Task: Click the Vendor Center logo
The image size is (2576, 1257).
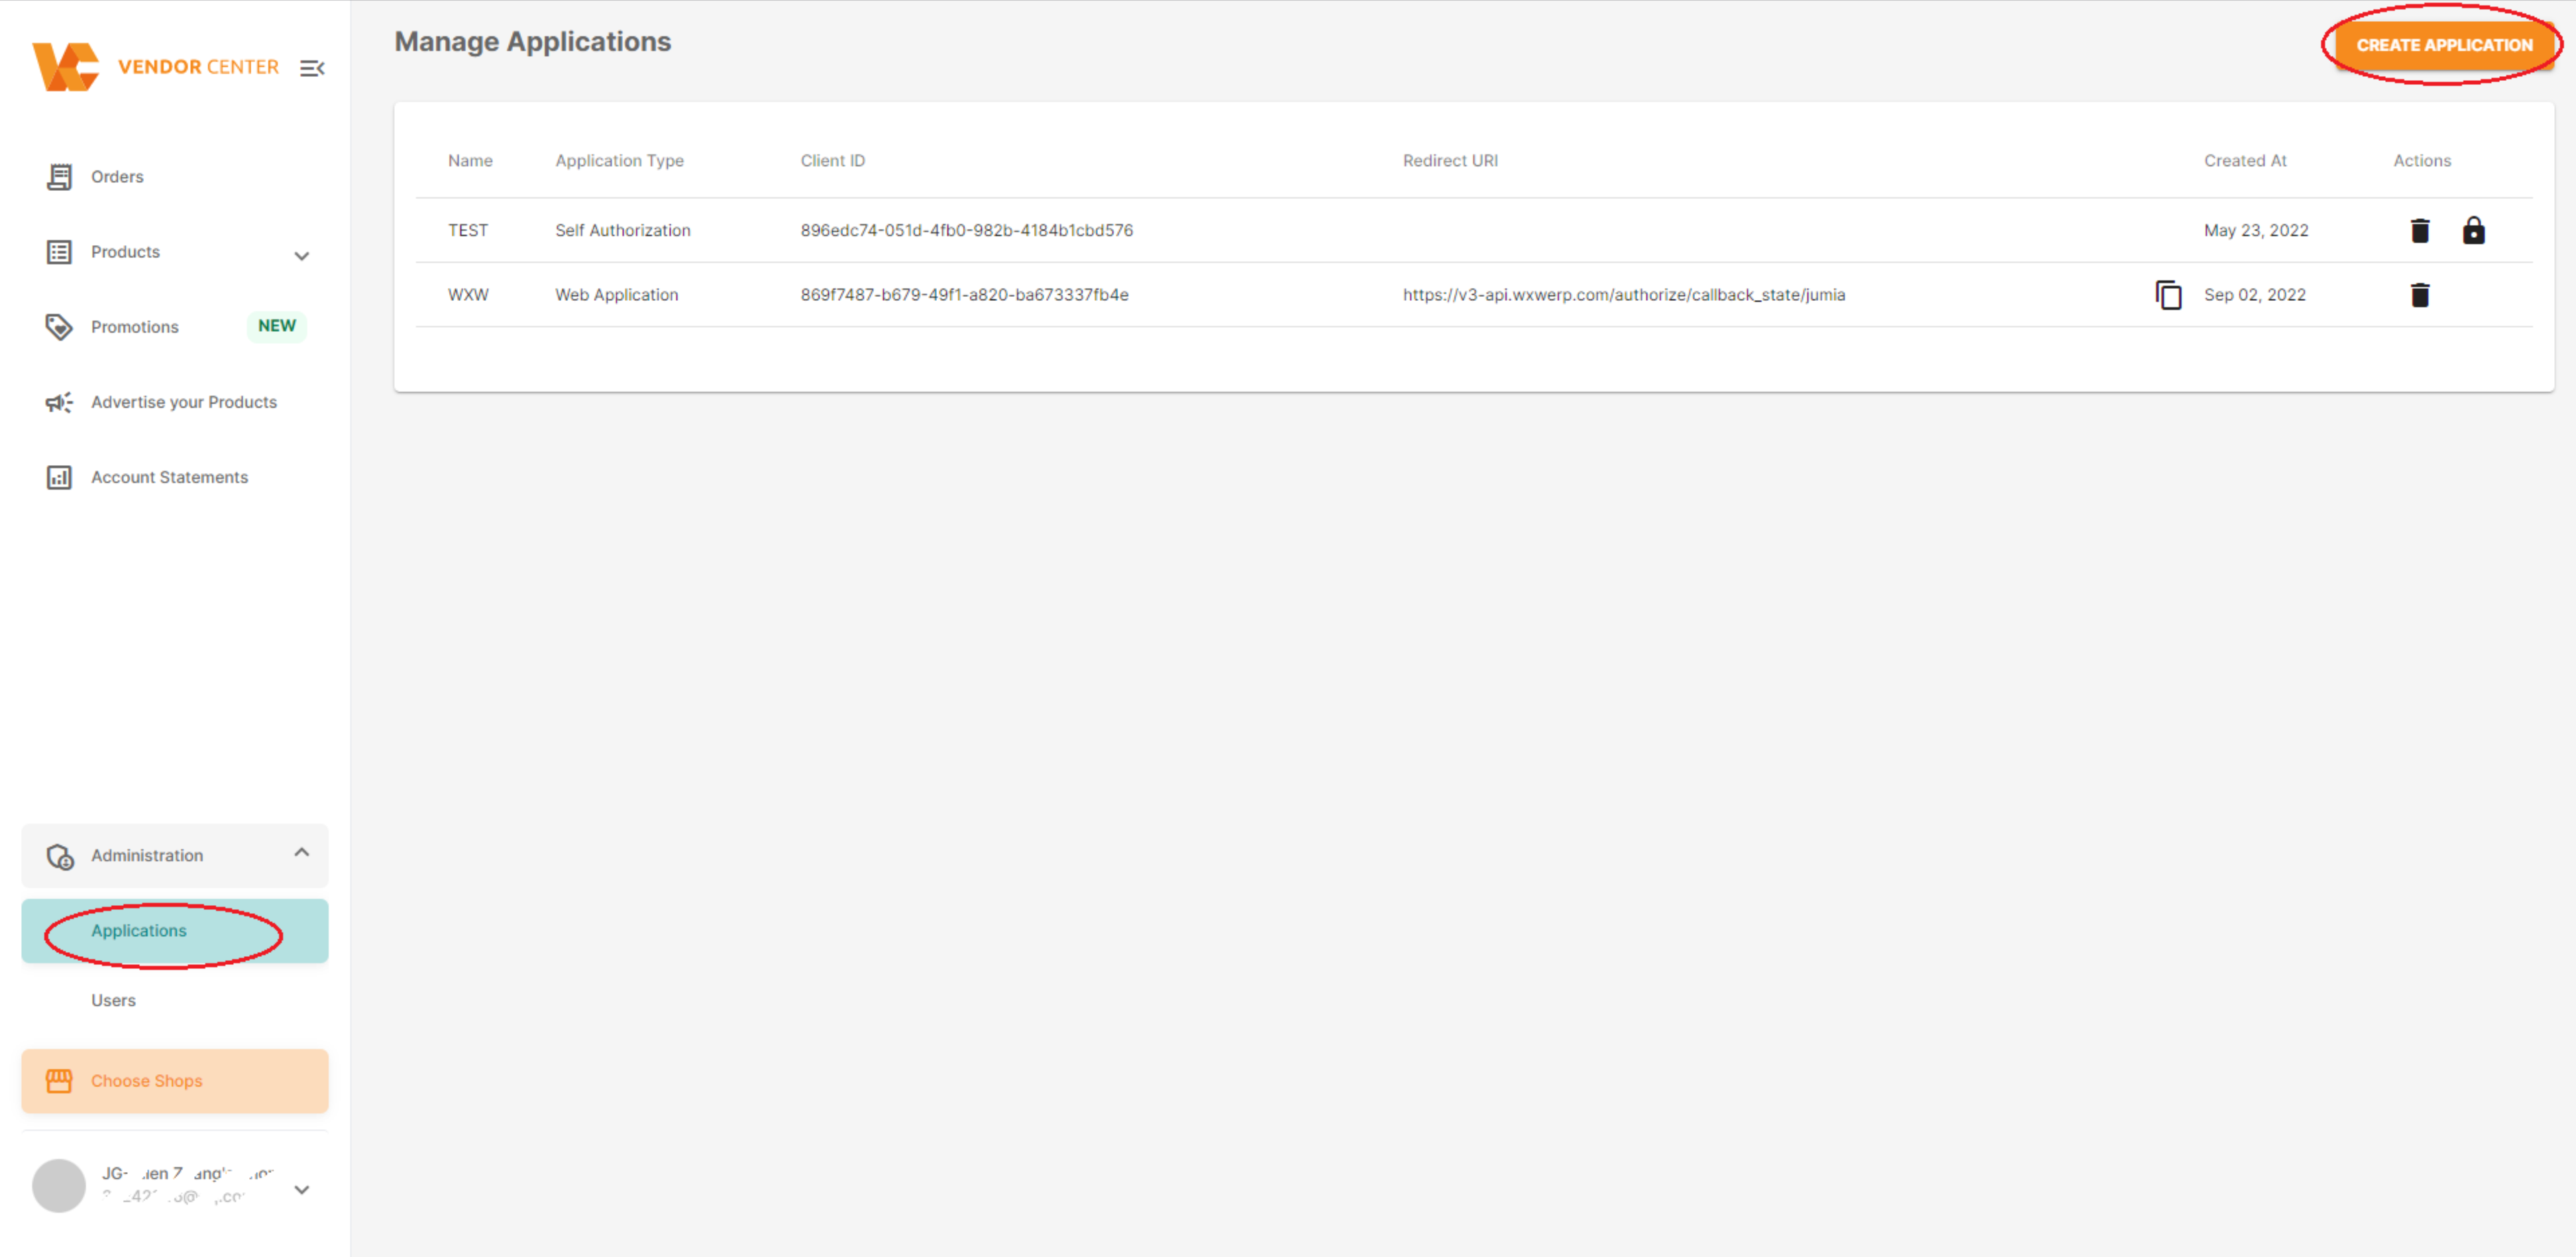Action: point(66,67)
